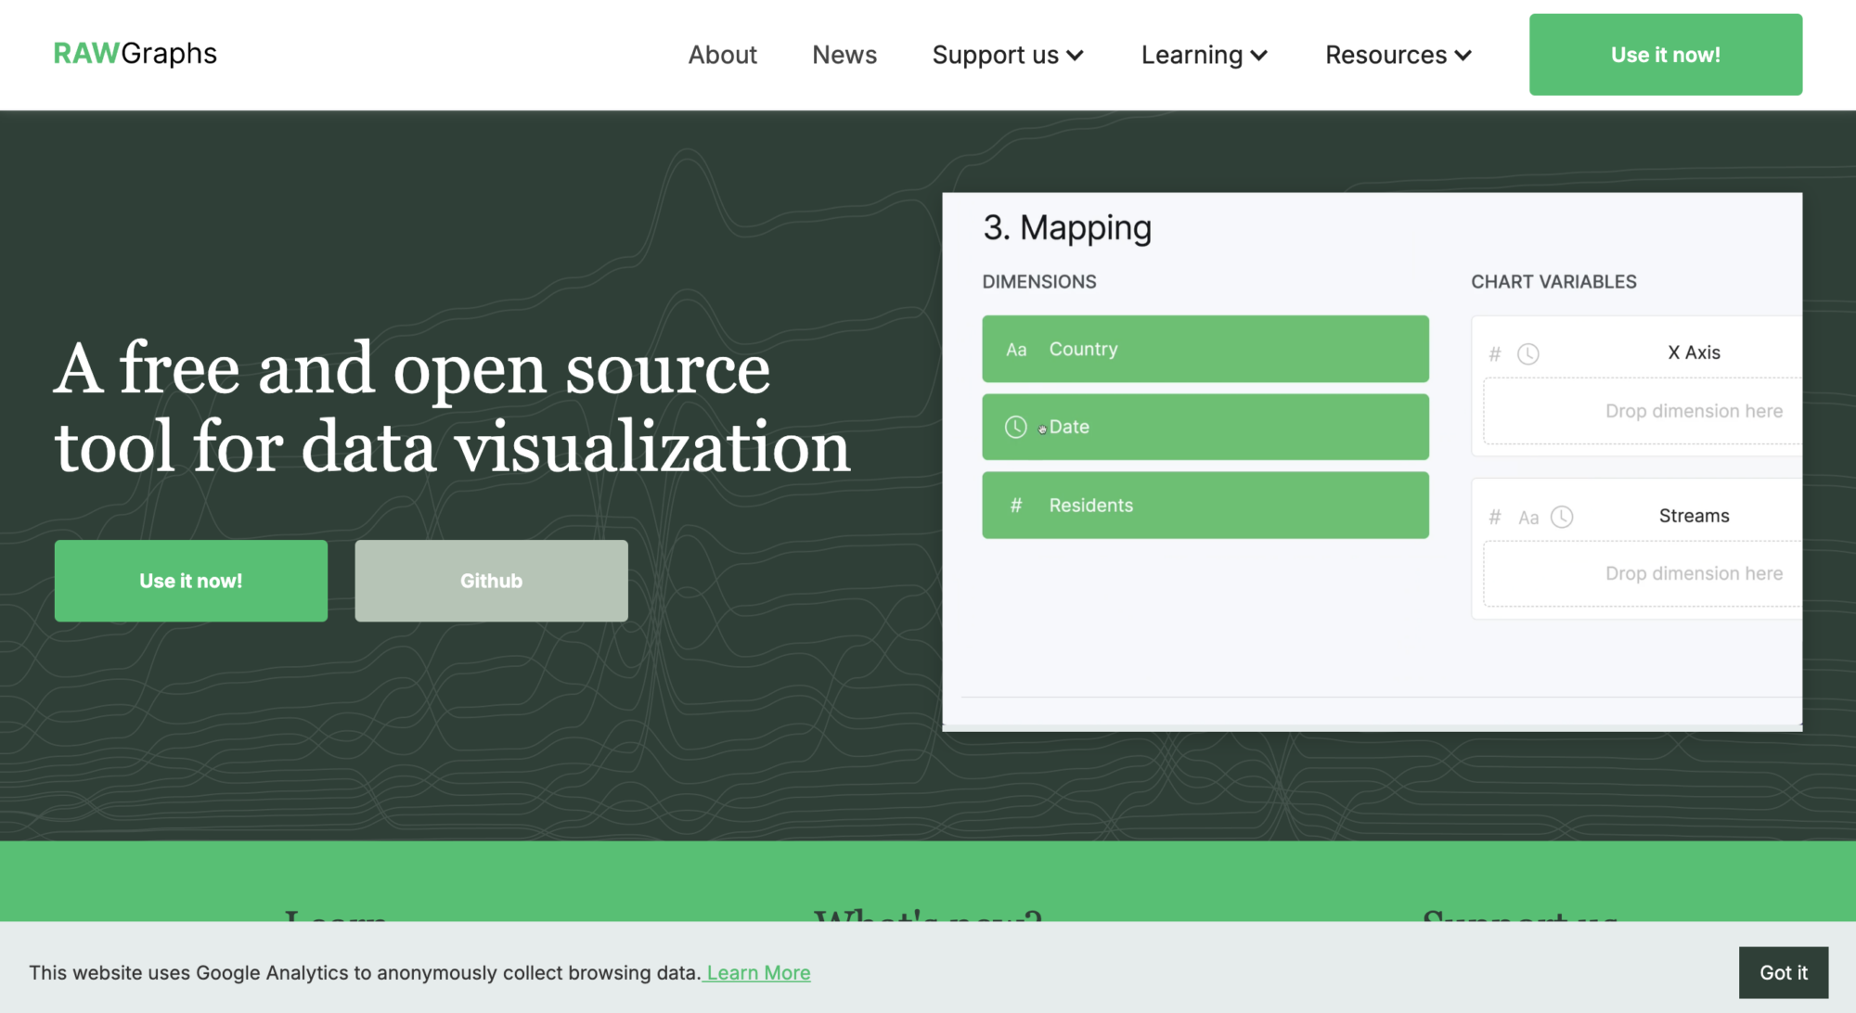This screenshot has width=1856, height=1013.
Task: Click the RAWGraphs logo
Action: point(135,53)
